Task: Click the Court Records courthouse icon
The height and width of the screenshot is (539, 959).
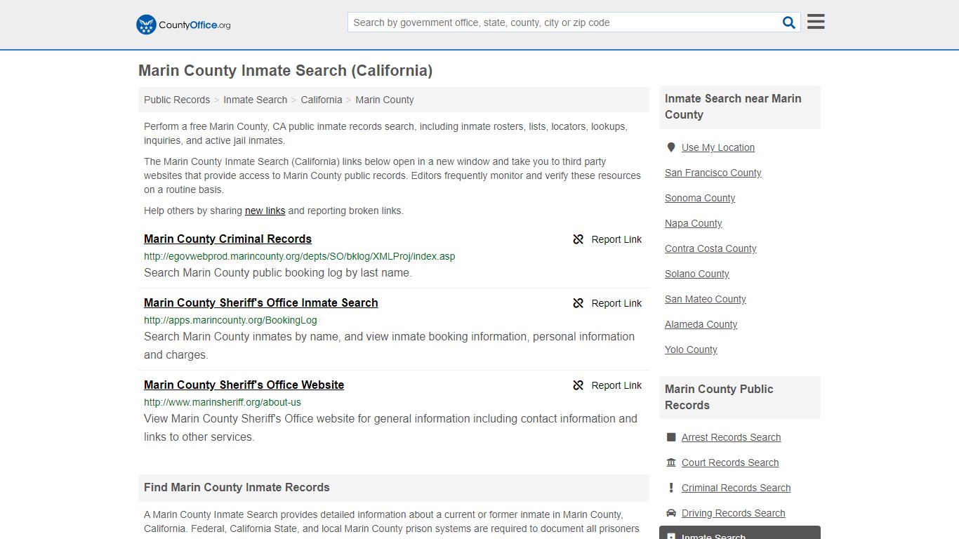Action: click(x=671, y=463)
